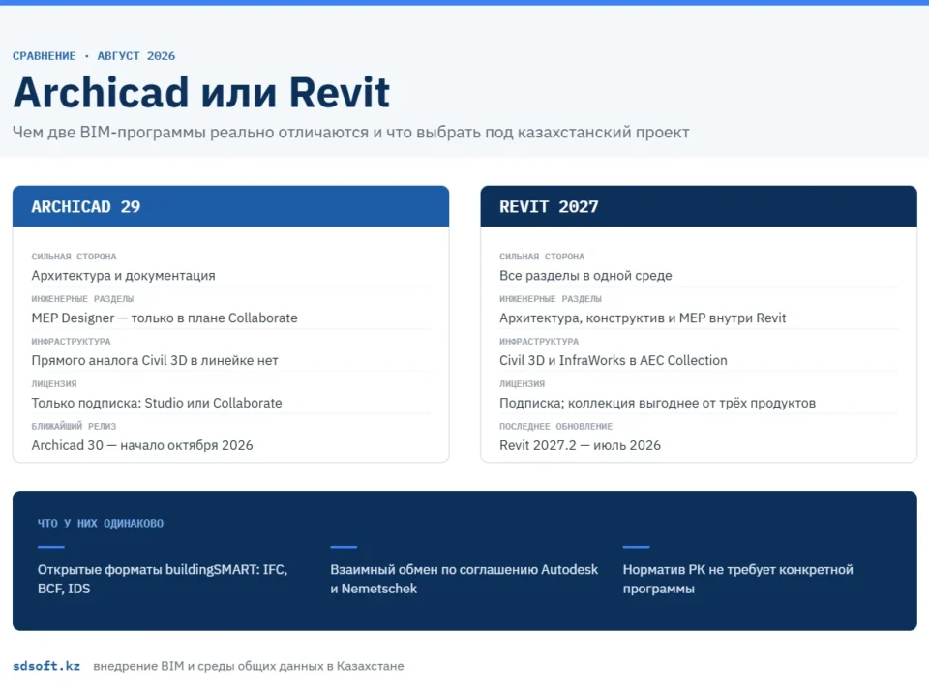Click 'Взаимный обмен по соглашению Autodesk и Nemetschek'

tap(464, 579)
